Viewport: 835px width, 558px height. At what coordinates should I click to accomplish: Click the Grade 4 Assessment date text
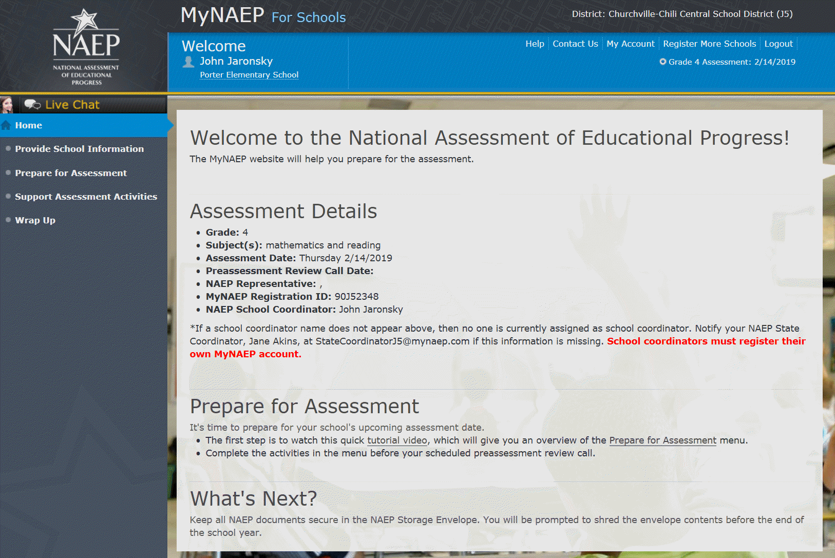click(x=732, y=62)
